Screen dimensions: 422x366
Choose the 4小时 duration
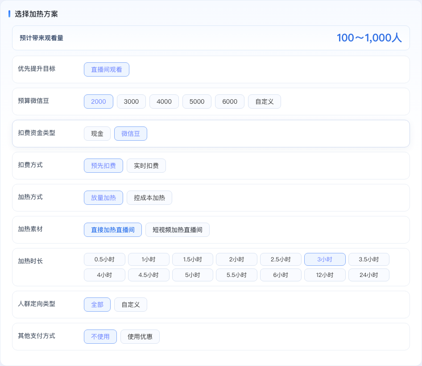(104, 275)
